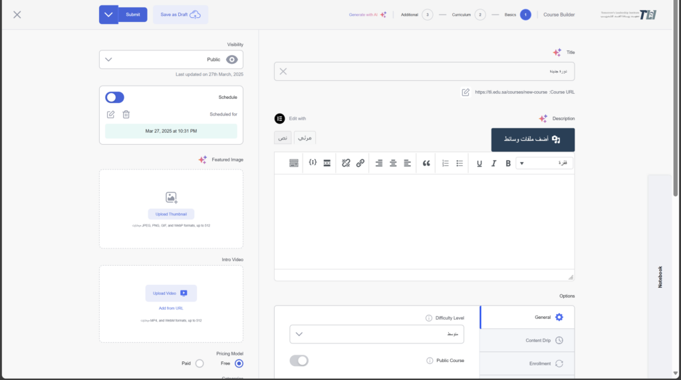The width and height of the screenshot is (681, 380).
Task: Switch to the Content Drip options tab
Action: 527,340
